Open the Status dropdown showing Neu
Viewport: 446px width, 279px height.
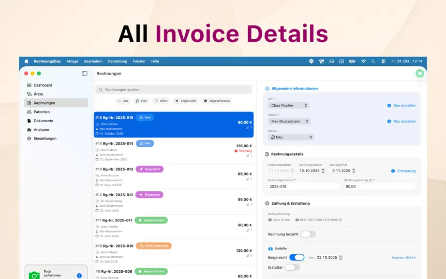pos(291,137)
